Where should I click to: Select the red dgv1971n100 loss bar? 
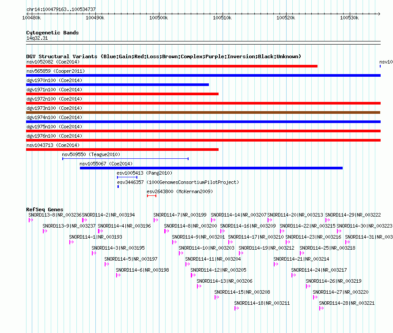(122, 94)
